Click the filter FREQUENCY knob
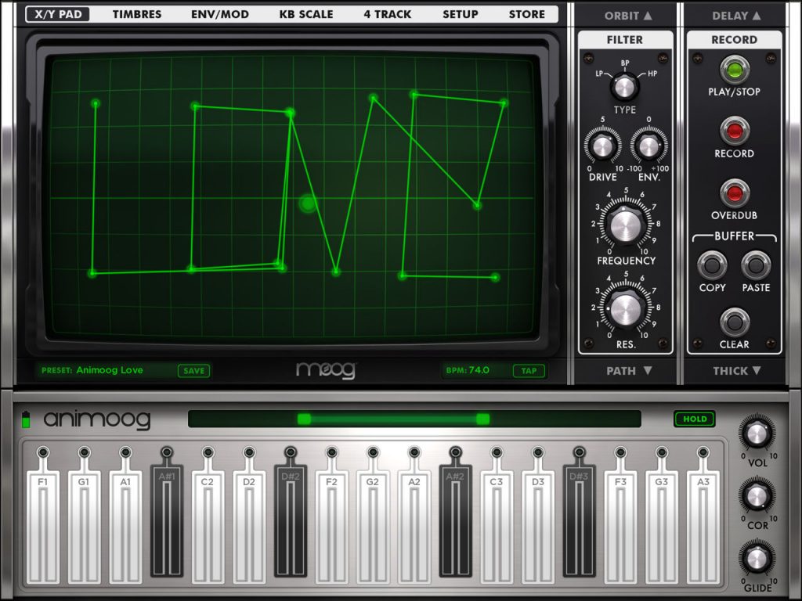802x601 pixels. tap(626, 225)
